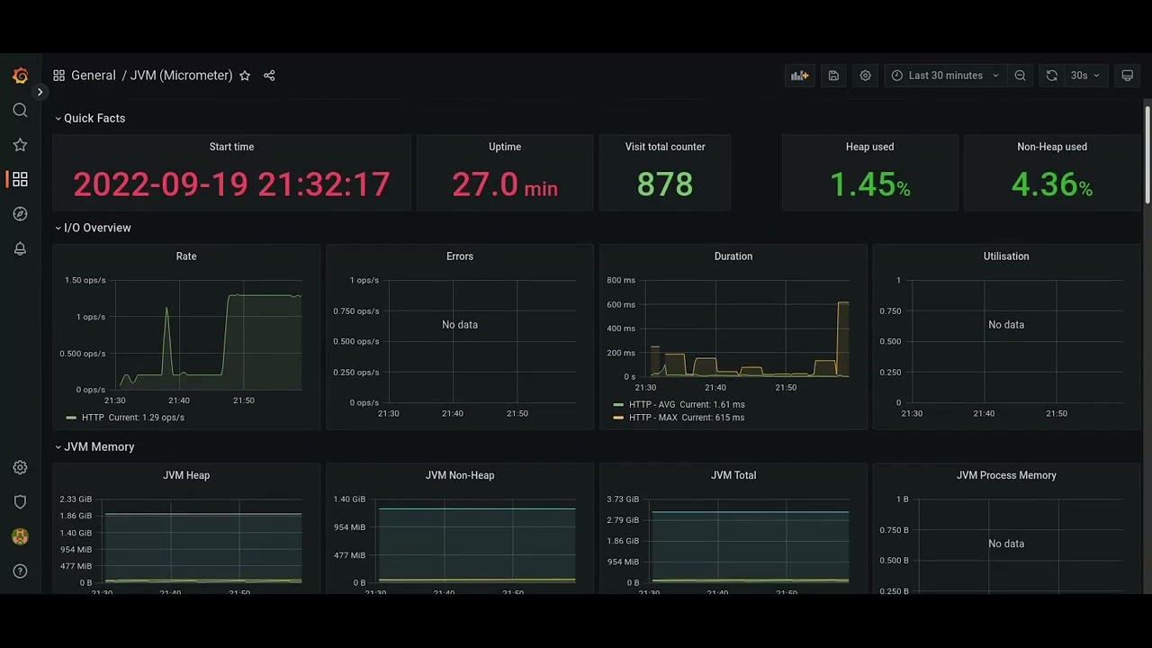Open the Grafana home logo
This screenshot has height=648, width=1152.
tap(20, 76)
